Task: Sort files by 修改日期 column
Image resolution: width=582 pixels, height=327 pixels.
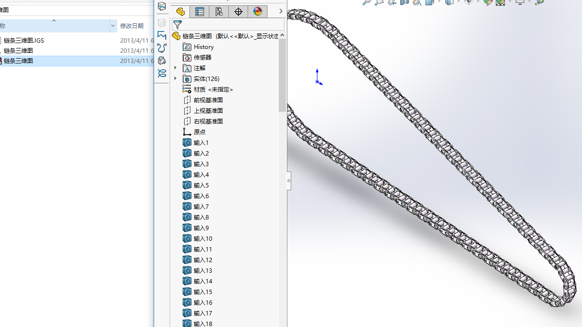Action: (x=132, y=26)
